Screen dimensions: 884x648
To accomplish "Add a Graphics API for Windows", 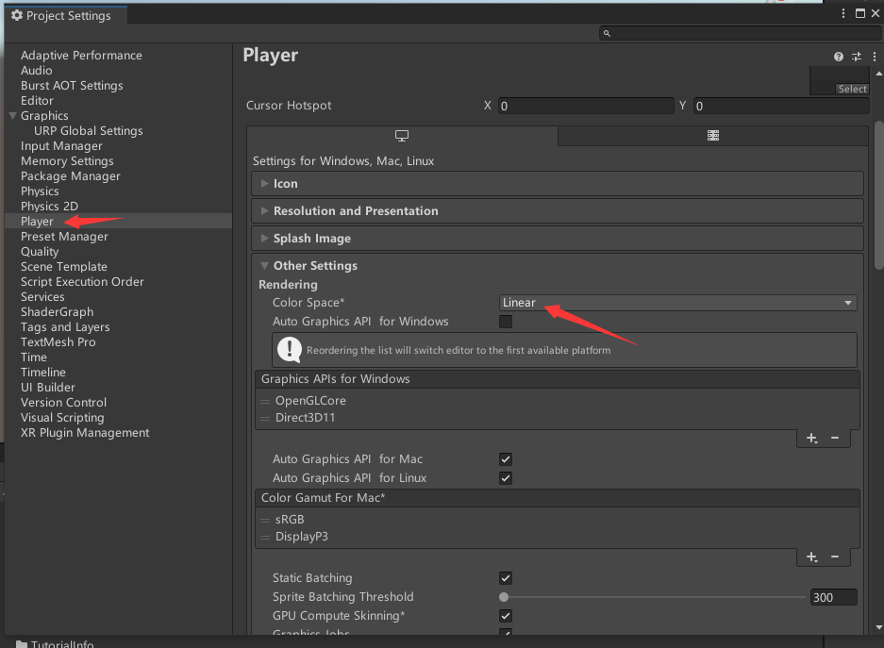I will pos(811,439).
